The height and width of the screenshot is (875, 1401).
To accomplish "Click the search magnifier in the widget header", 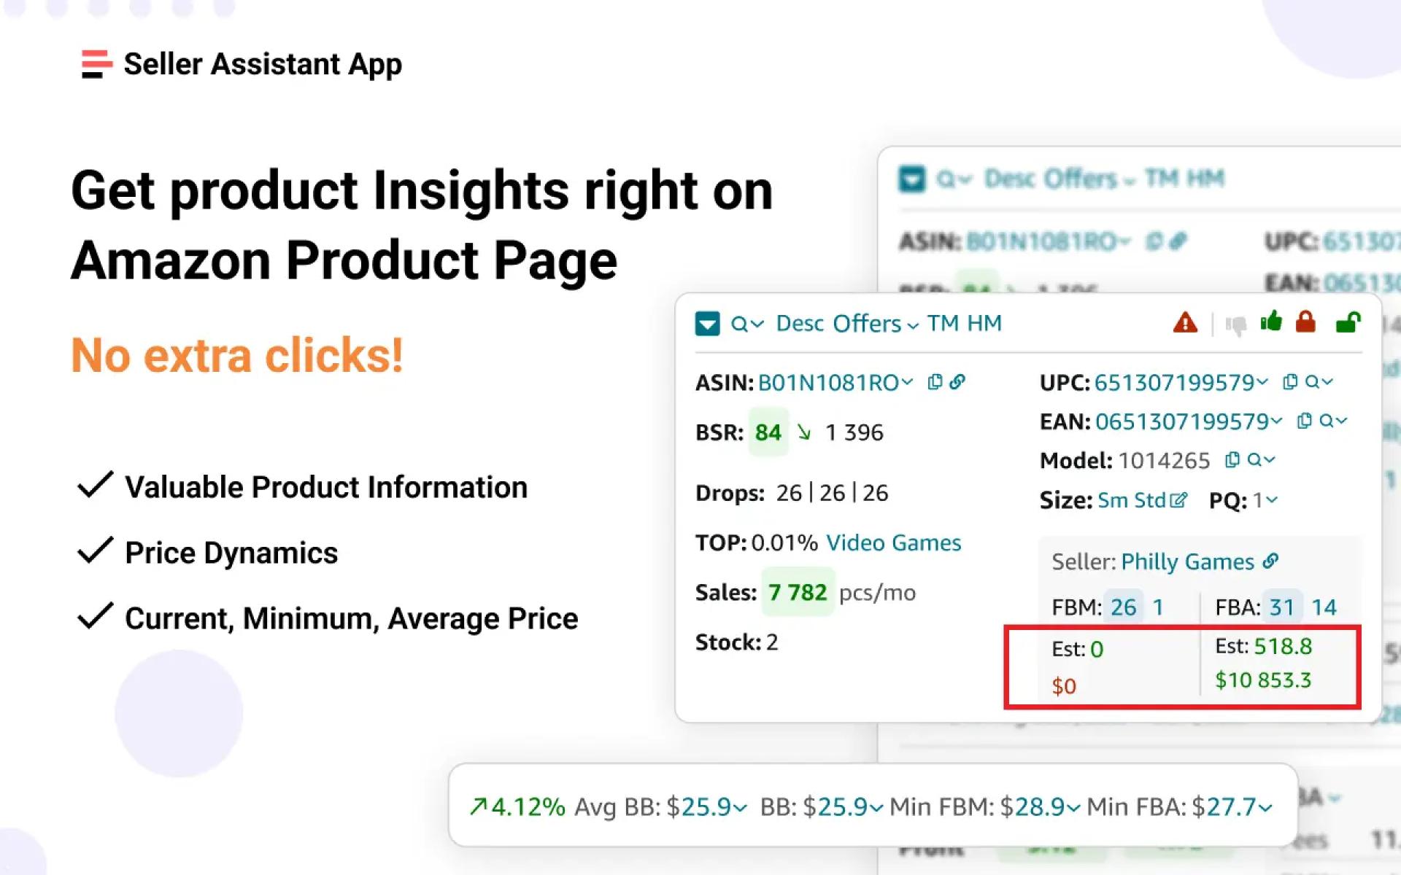I will point(739,324).
